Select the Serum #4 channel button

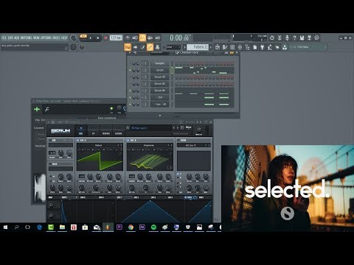(159, 91)
